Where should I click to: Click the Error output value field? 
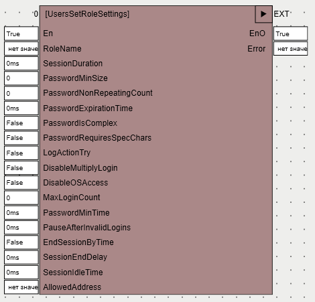pos(291,49)
